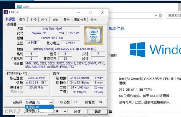Click the process value '14 纳米'

[x=32, y=43]
